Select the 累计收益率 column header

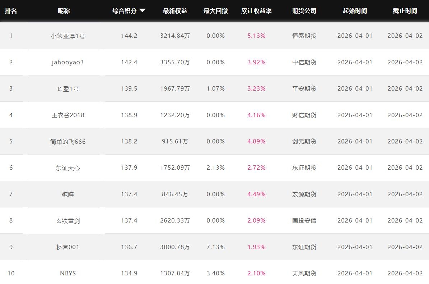[x=256, y=11]
